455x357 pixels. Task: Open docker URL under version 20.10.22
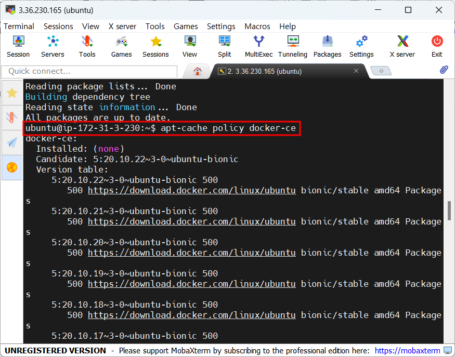pyautogui.click(x=191, y=191)
